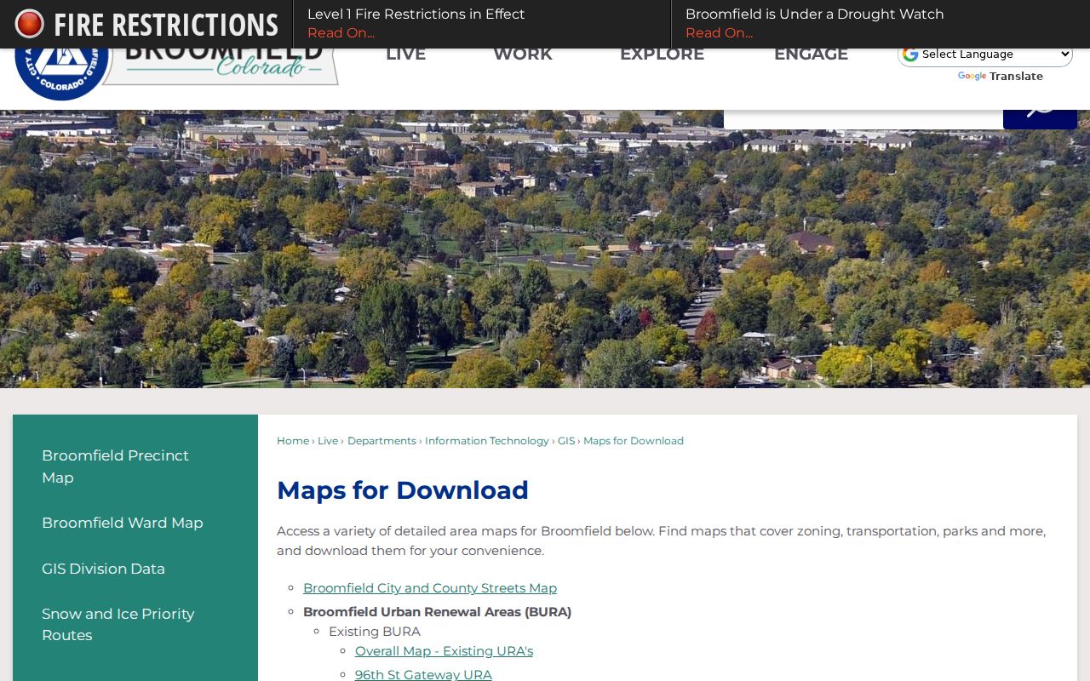Click the Information Technology breadcrumb
The width and height of the screenshot is (1090, 681).
pos(487,441)
